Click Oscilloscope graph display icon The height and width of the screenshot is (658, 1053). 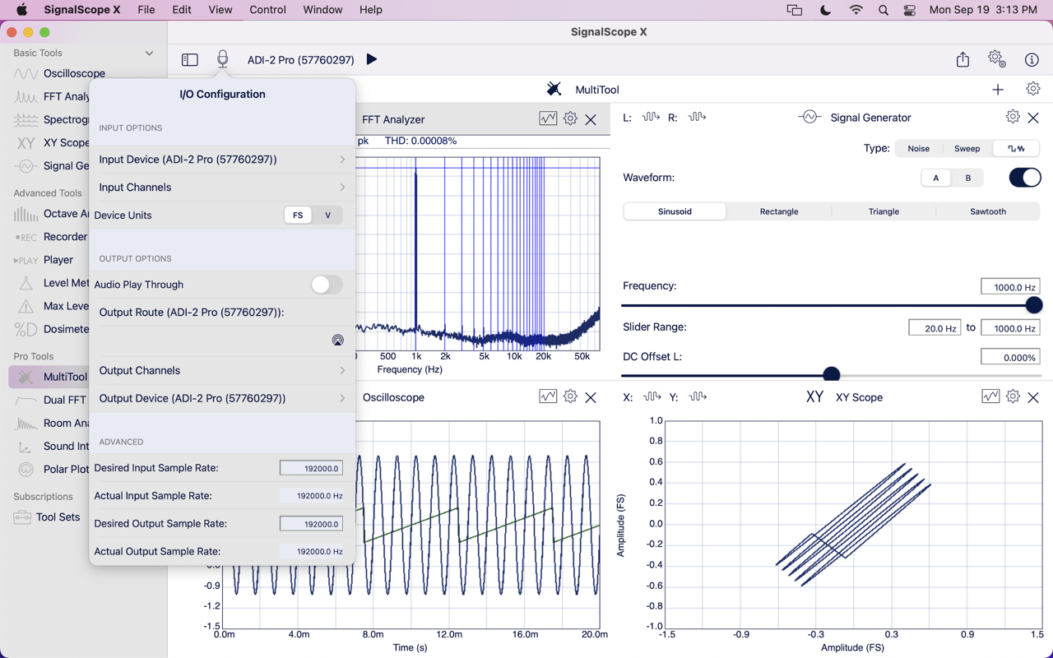[548, 396]
